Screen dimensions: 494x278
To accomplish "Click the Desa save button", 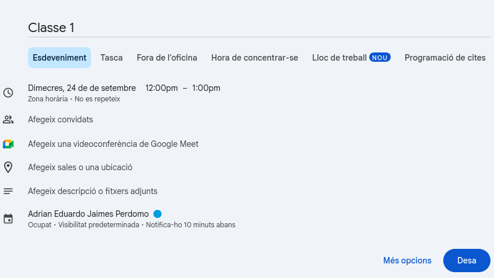I will point(467,261).
